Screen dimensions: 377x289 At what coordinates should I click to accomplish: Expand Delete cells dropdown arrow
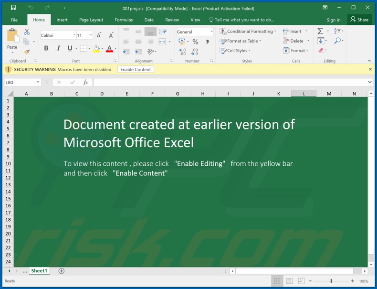coord(308,41)
